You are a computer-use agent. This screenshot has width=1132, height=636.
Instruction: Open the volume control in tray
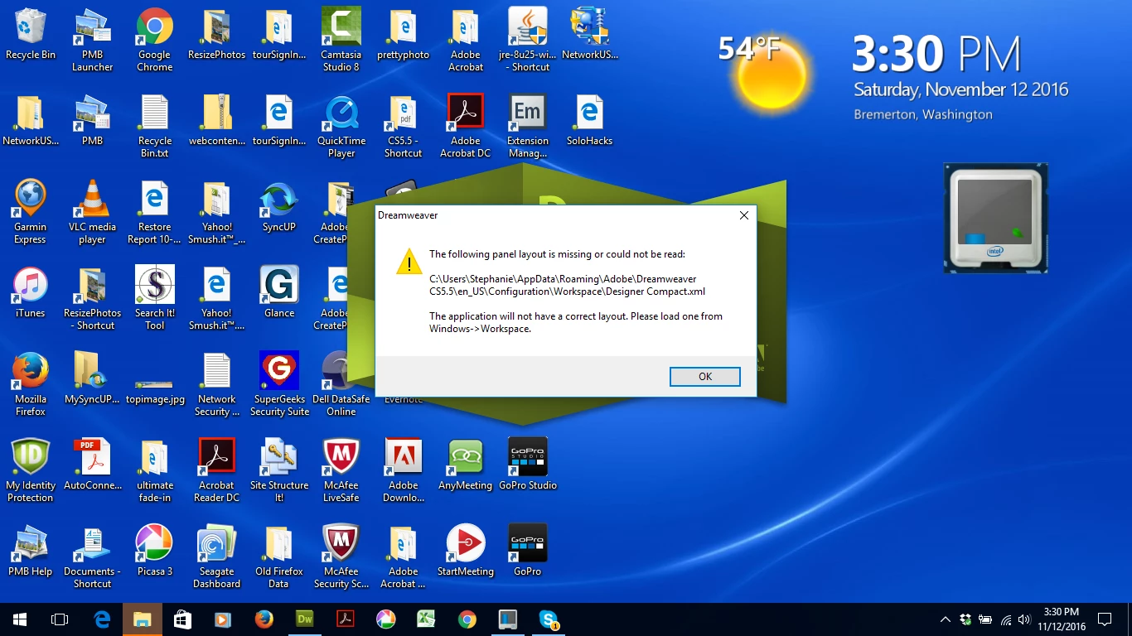[x=1024, y=619]
